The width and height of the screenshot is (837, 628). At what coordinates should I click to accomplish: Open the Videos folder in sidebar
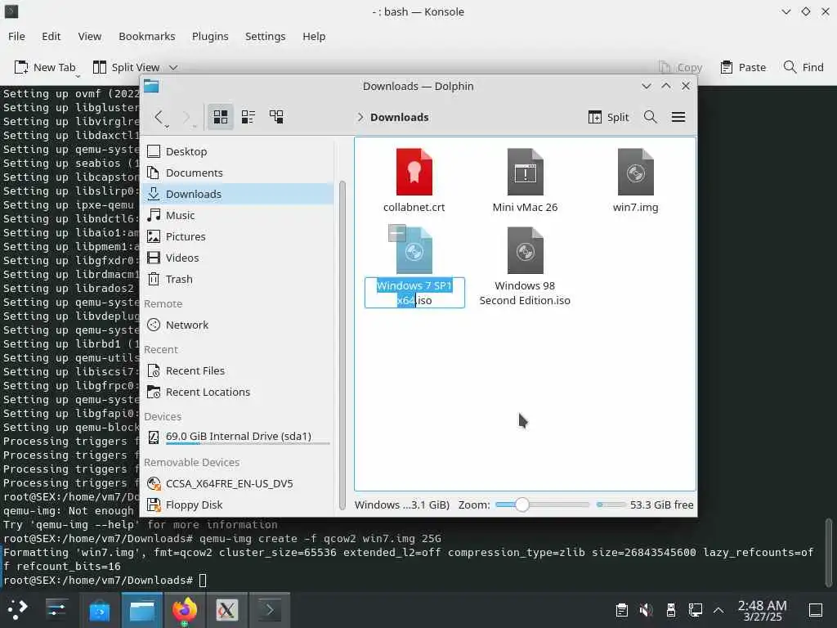coord(238,258)
